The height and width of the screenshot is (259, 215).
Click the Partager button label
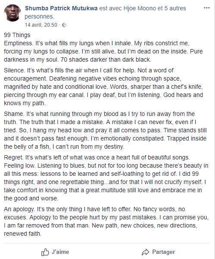pos(163,252)
